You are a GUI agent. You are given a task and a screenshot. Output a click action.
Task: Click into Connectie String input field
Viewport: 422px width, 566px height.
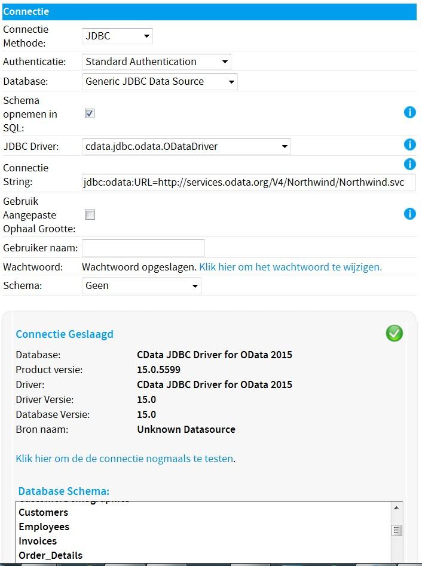pos(248,183)
